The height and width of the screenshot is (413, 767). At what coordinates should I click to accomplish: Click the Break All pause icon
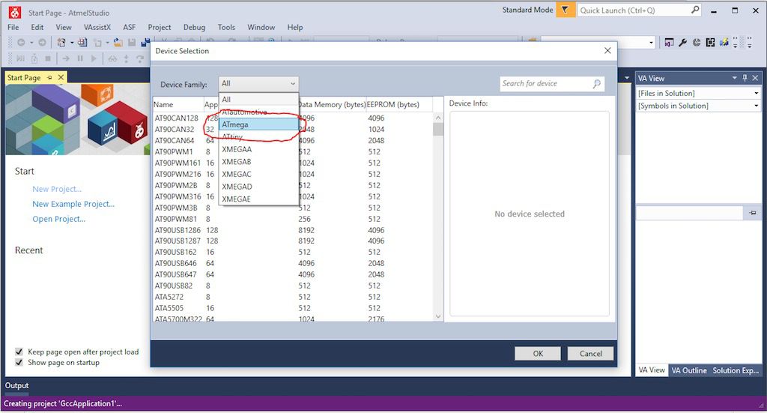pyautogui.click(x=80, y=58)
